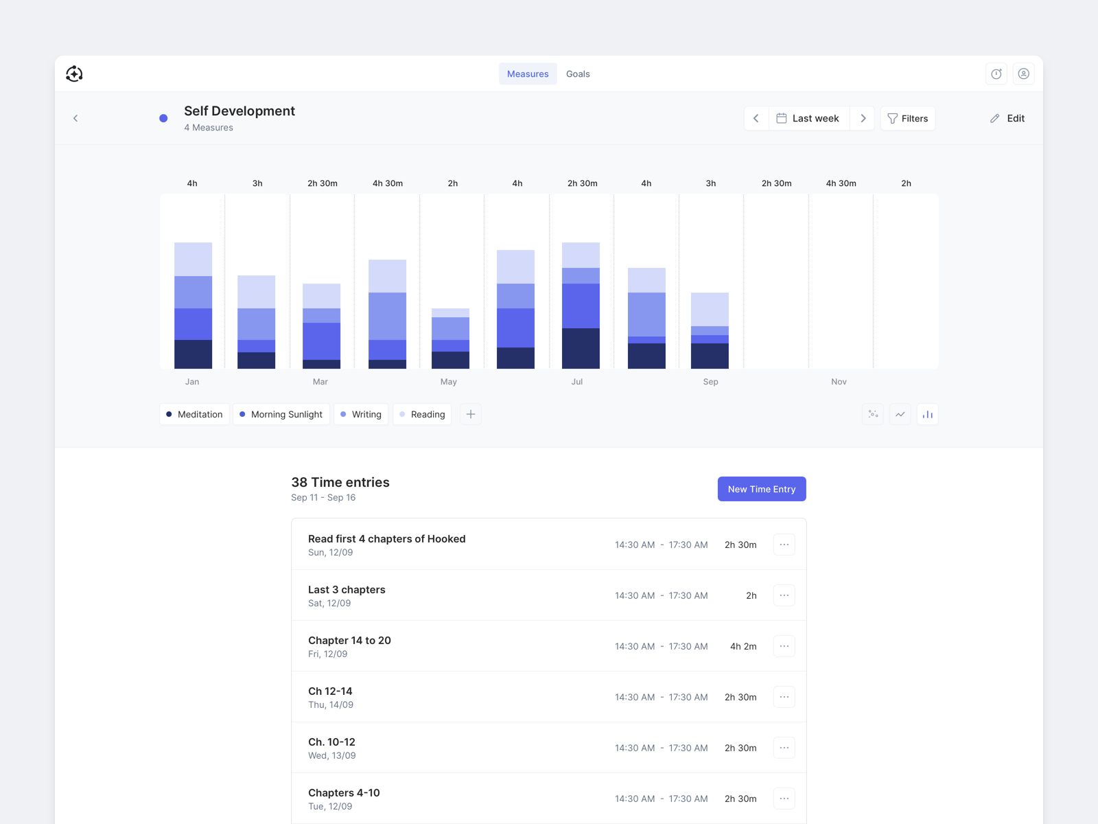The width and height of the screenshot is (1098, 824).
Task: Toggle the Reading measure chip
Action: point(422,414)
